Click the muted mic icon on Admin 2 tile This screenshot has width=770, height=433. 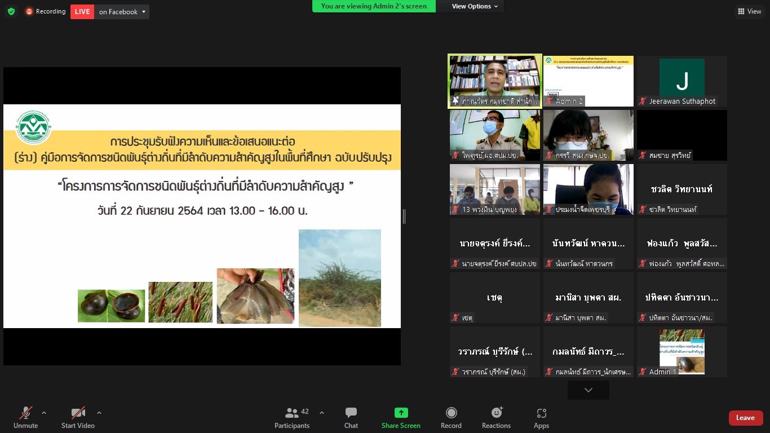click(549, 101)
